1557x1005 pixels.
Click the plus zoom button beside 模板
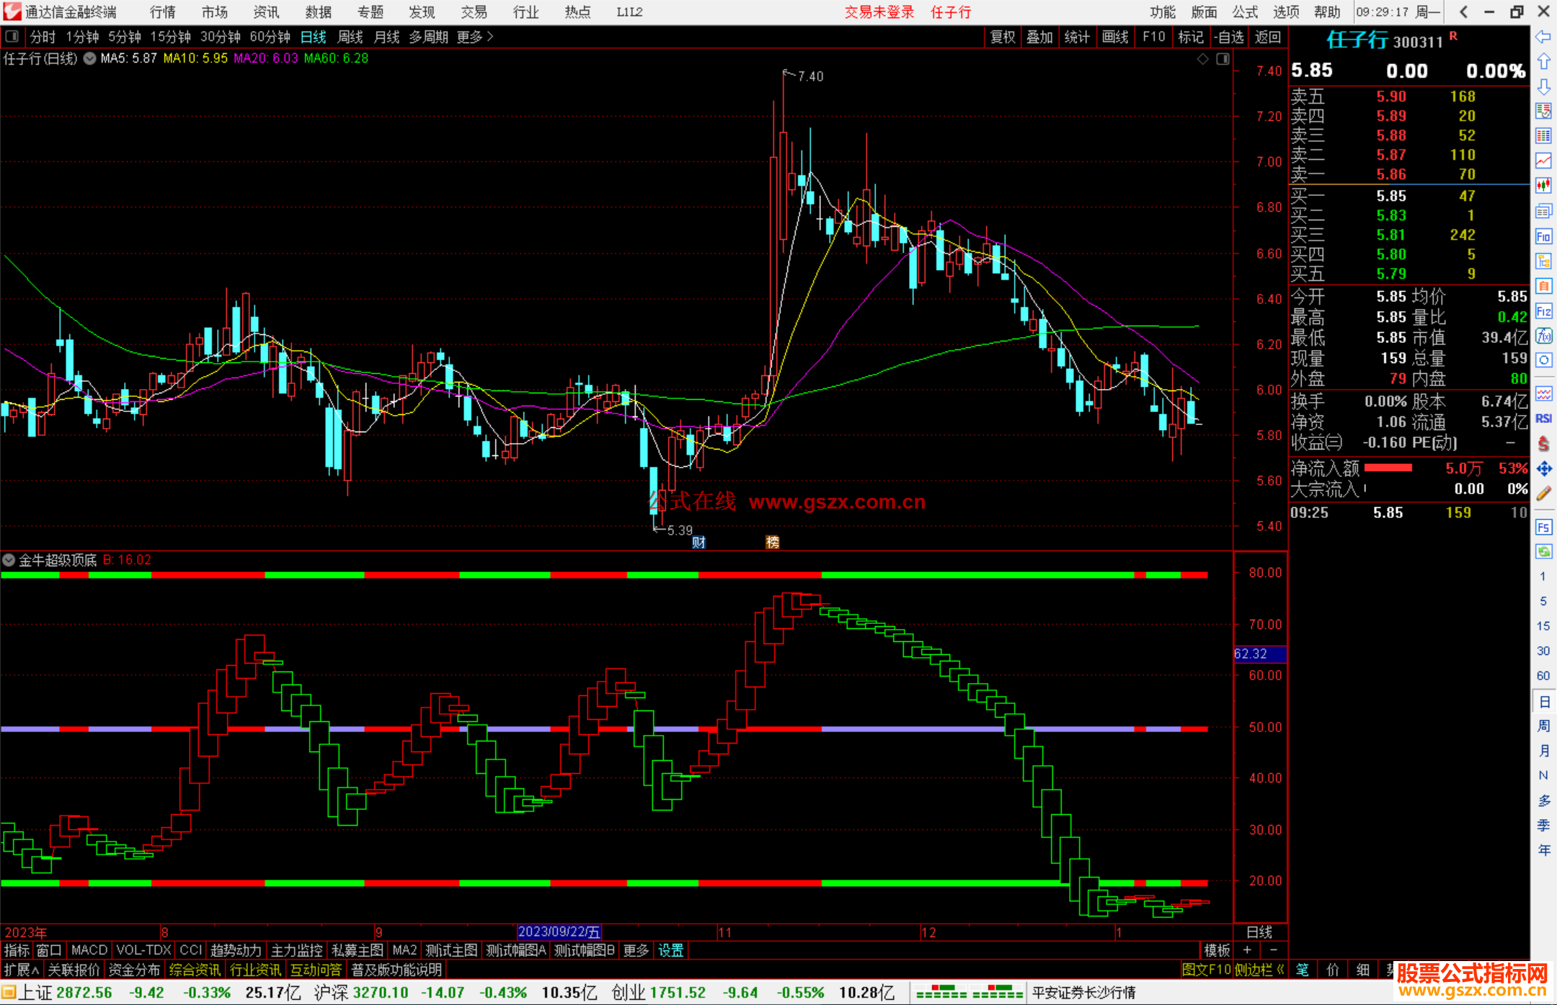[1247, 950]
